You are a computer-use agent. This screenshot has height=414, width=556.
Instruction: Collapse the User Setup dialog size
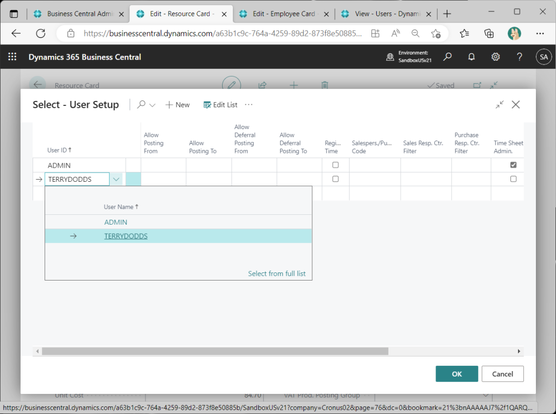[500, 105]
